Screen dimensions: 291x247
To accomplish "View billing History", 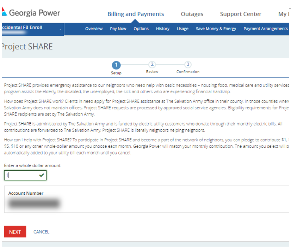I will [x=163, y=29].
